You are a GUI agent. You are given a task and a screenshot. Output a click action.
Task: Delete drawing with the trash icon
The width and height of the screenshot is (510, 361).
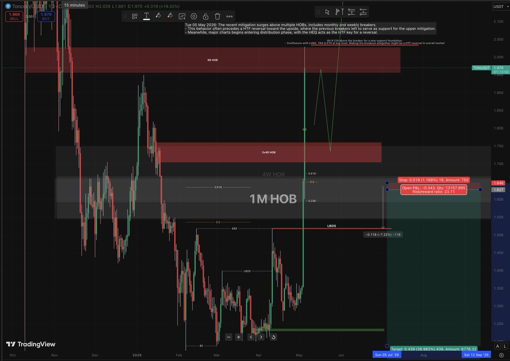pos(218,16)
